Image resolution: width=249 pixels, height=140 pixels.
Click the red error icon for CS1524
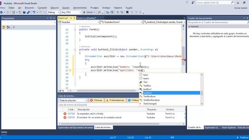tap(65, 114)
